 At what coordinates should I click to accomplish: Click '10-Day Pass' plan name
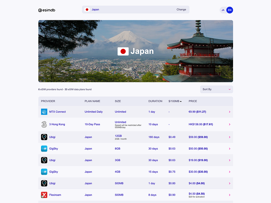92,124
